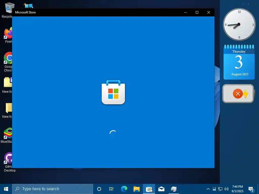Launch Microsoft Edge from the taskbar
The image size is (259, 194).
point(124,189)
